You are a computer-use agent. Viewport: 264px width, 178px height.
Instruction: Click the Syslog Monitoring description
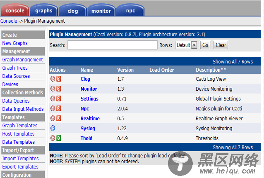pyautogui.click(x=214, y=129)
